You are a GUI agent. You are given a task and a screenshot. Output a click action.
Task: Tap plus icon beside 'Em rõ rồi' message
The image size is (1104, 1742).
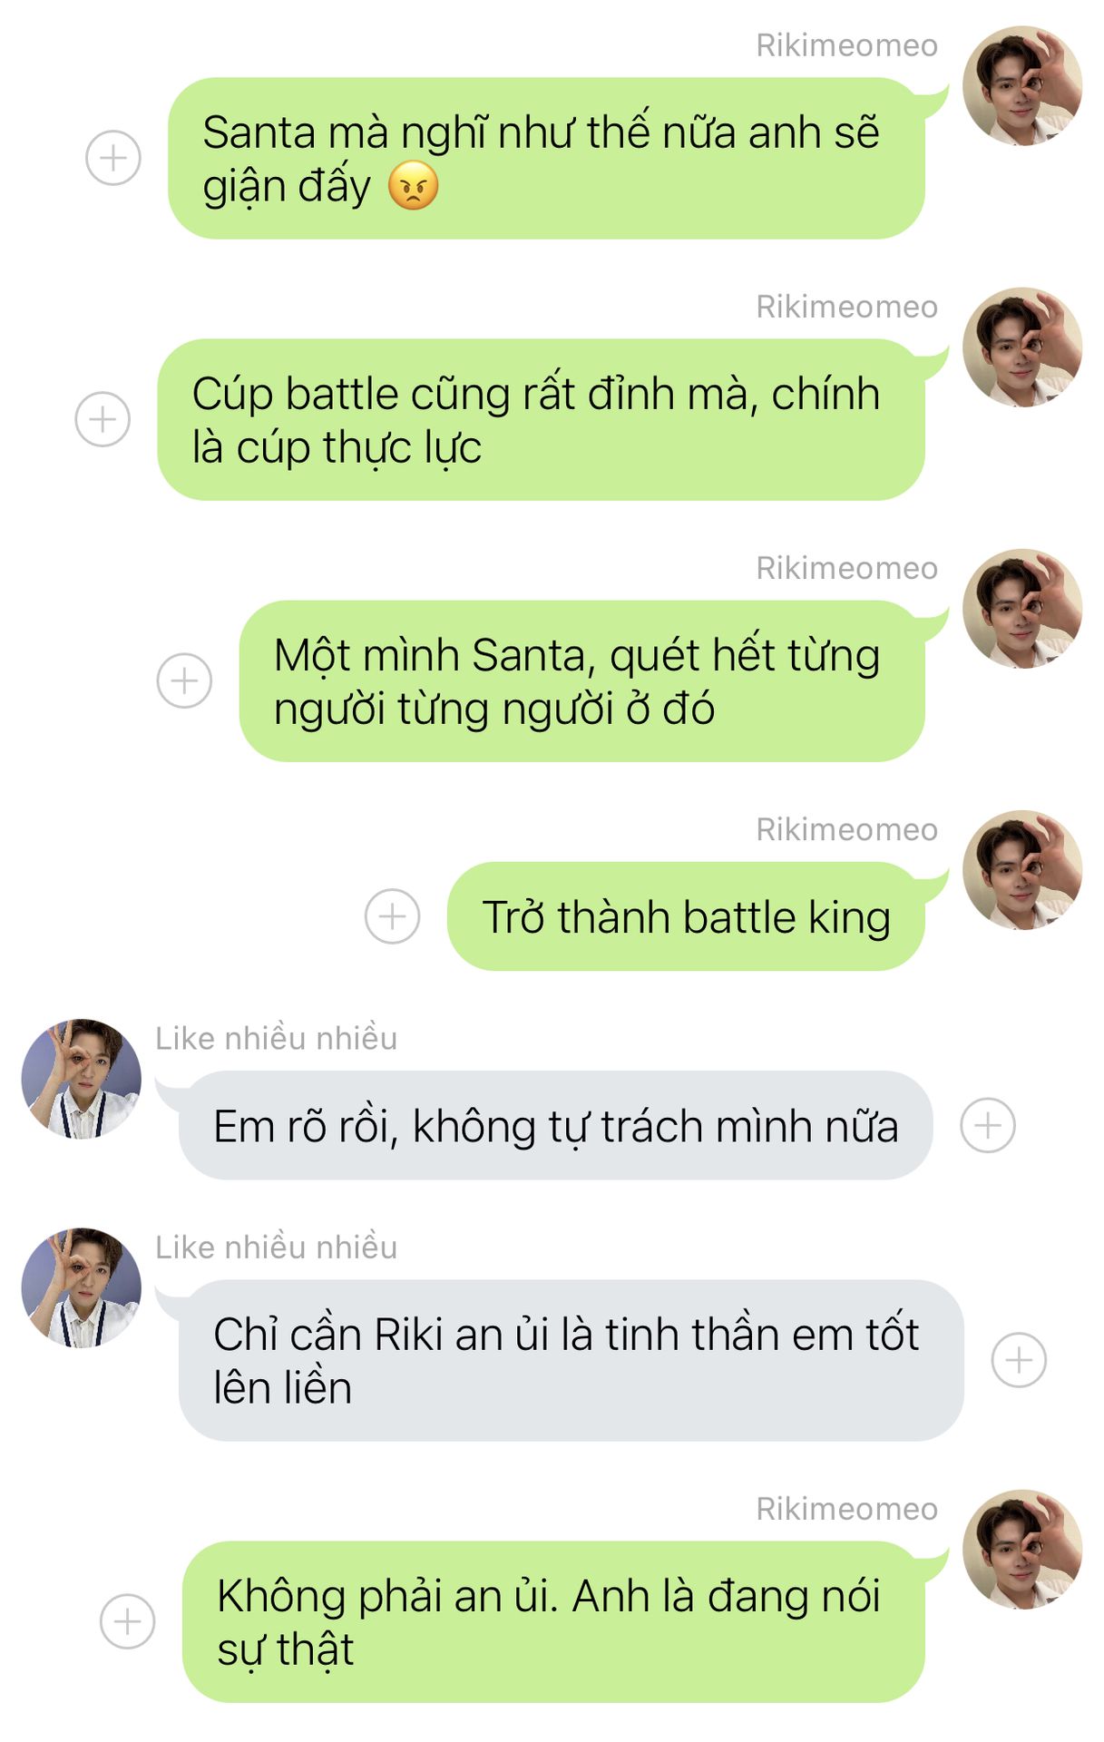(988, 1125)
